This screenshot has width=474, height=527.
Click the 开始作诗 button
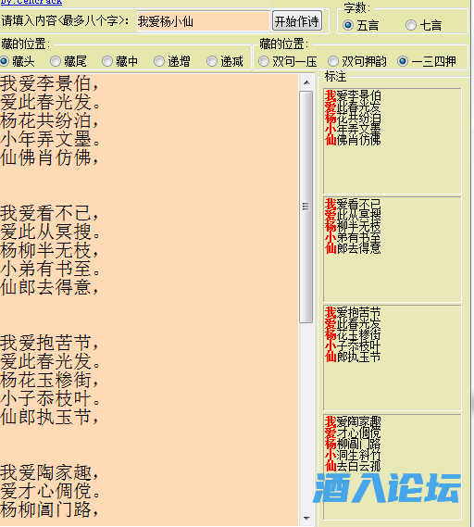click(297, 21)
